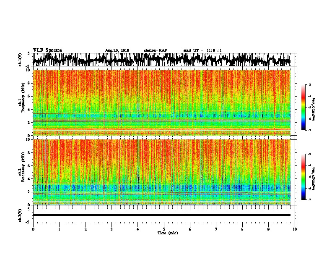Screen dimensions: 332x257
Task: Click the time axis tick label "9"
Action: [268, 229]
